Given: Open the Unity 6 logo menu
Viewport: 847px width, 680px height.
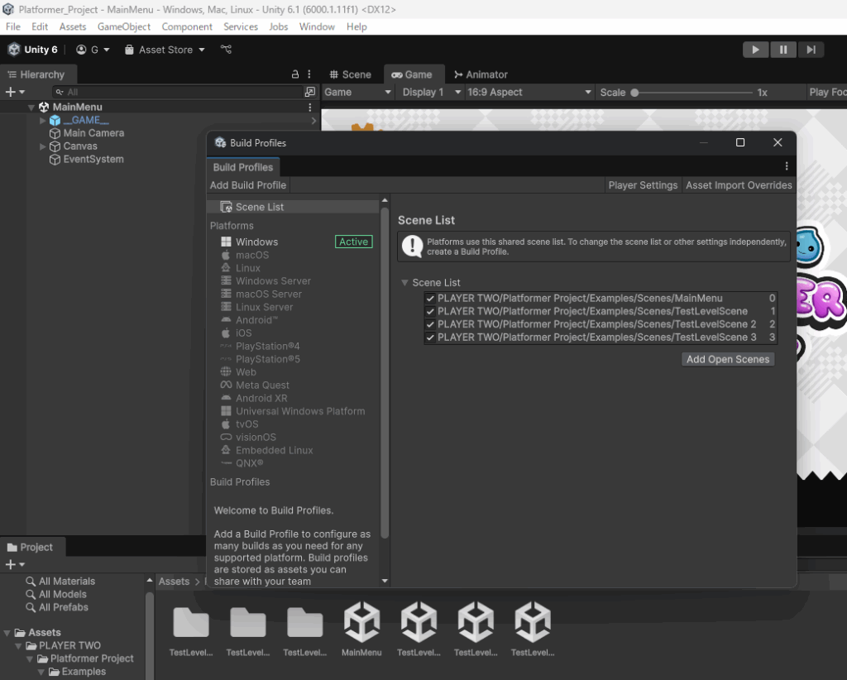Looking at the screenshot, I should coord(33,50).
